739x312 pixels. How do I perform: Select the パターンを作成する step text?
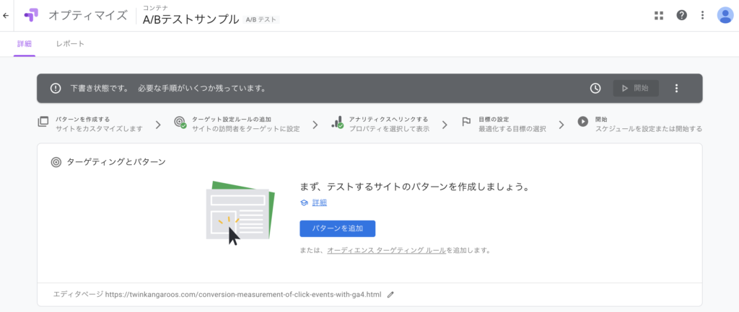82,120
